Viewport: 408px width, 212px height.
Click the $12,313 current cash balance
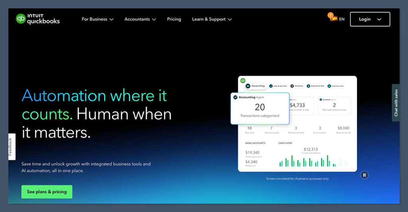311,149
